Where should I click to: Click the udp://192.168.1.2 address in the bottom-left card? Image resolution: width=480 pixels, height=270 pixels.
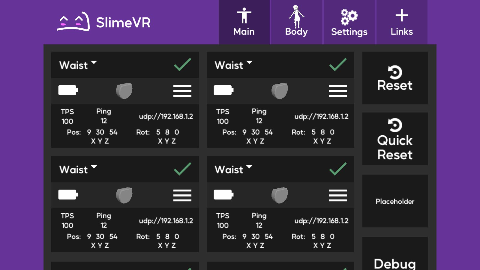pyautogui.click(x=166, y=221)
